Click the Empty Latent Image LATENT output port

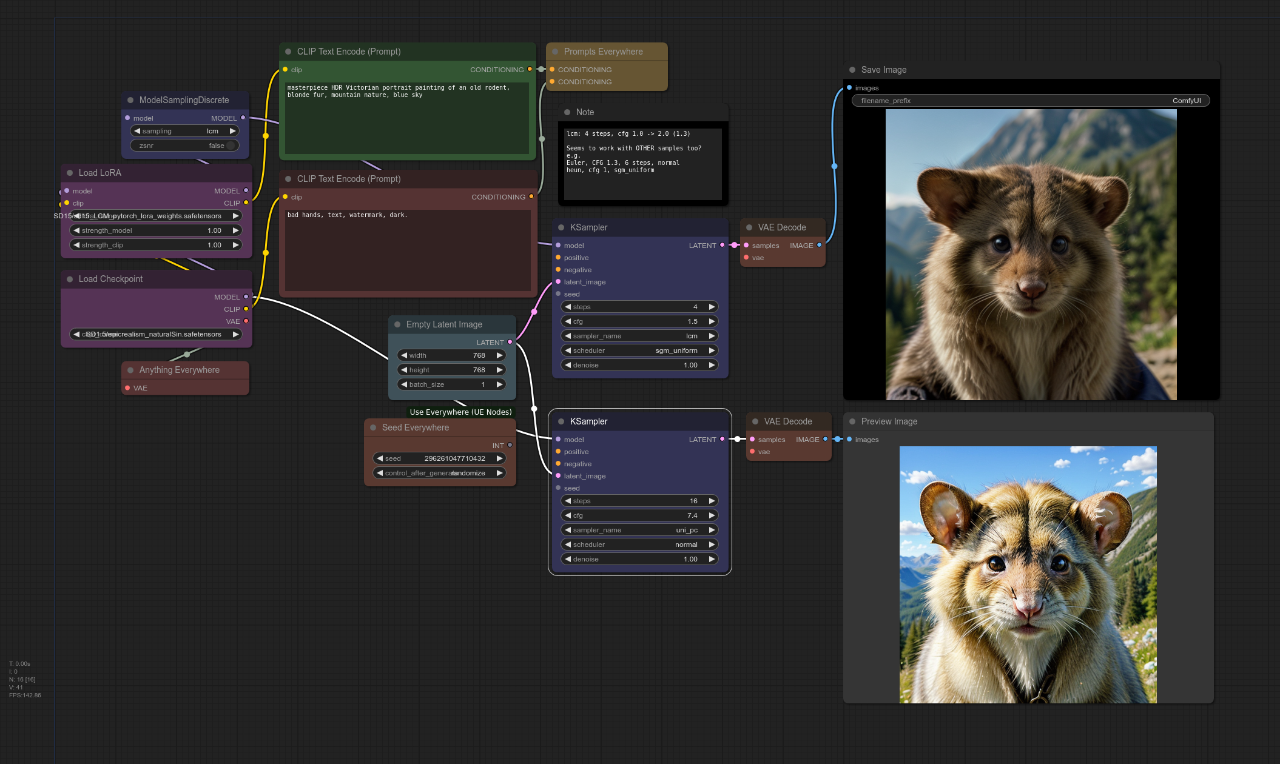tap(510, 342)
